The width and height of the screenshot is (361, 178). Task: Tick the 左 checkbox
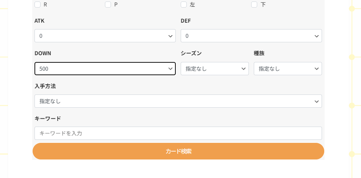184,5
